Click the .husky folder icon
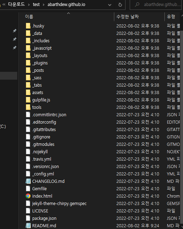This screenshot has height=229, width=183. pyautogui.click(x=28, y=26)
